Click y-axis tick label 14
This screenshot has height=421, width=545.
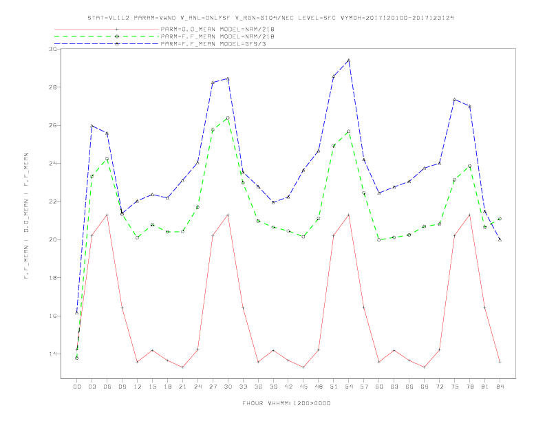pos(53,354)
